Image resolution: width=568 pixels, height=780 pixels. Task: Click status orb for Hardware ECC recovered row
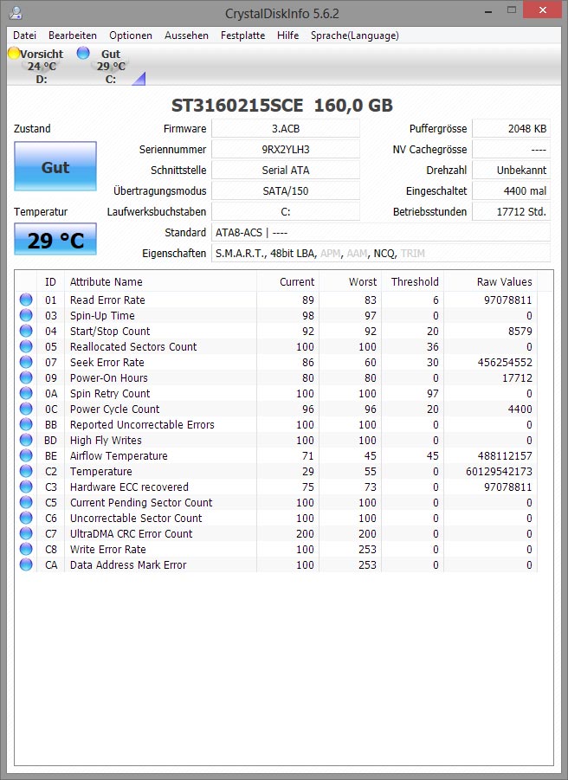[26, 487]
